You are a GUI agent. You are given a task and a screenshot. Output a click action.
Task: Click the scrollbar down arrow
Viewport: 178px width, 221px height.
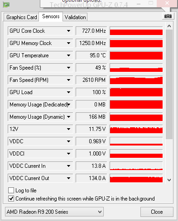pyautogui.click(x=169, y=180)
